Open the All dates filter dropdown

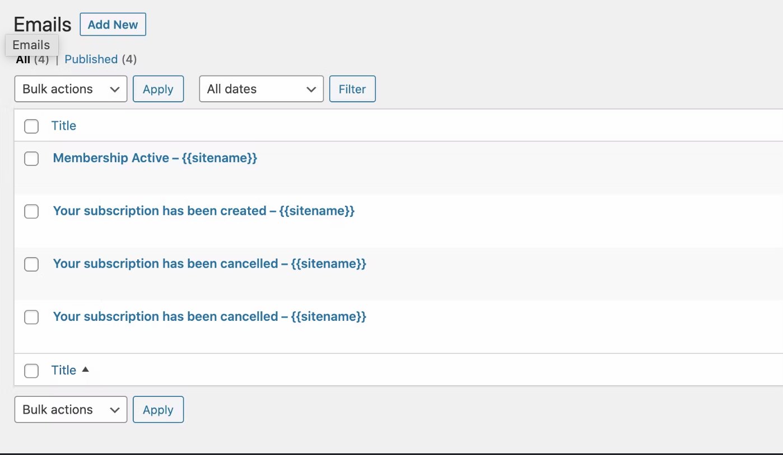click(260, 89)
